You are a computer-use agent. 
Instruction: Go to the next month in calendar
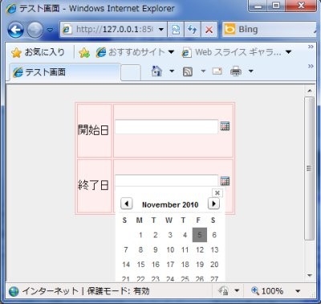point(213,203)
